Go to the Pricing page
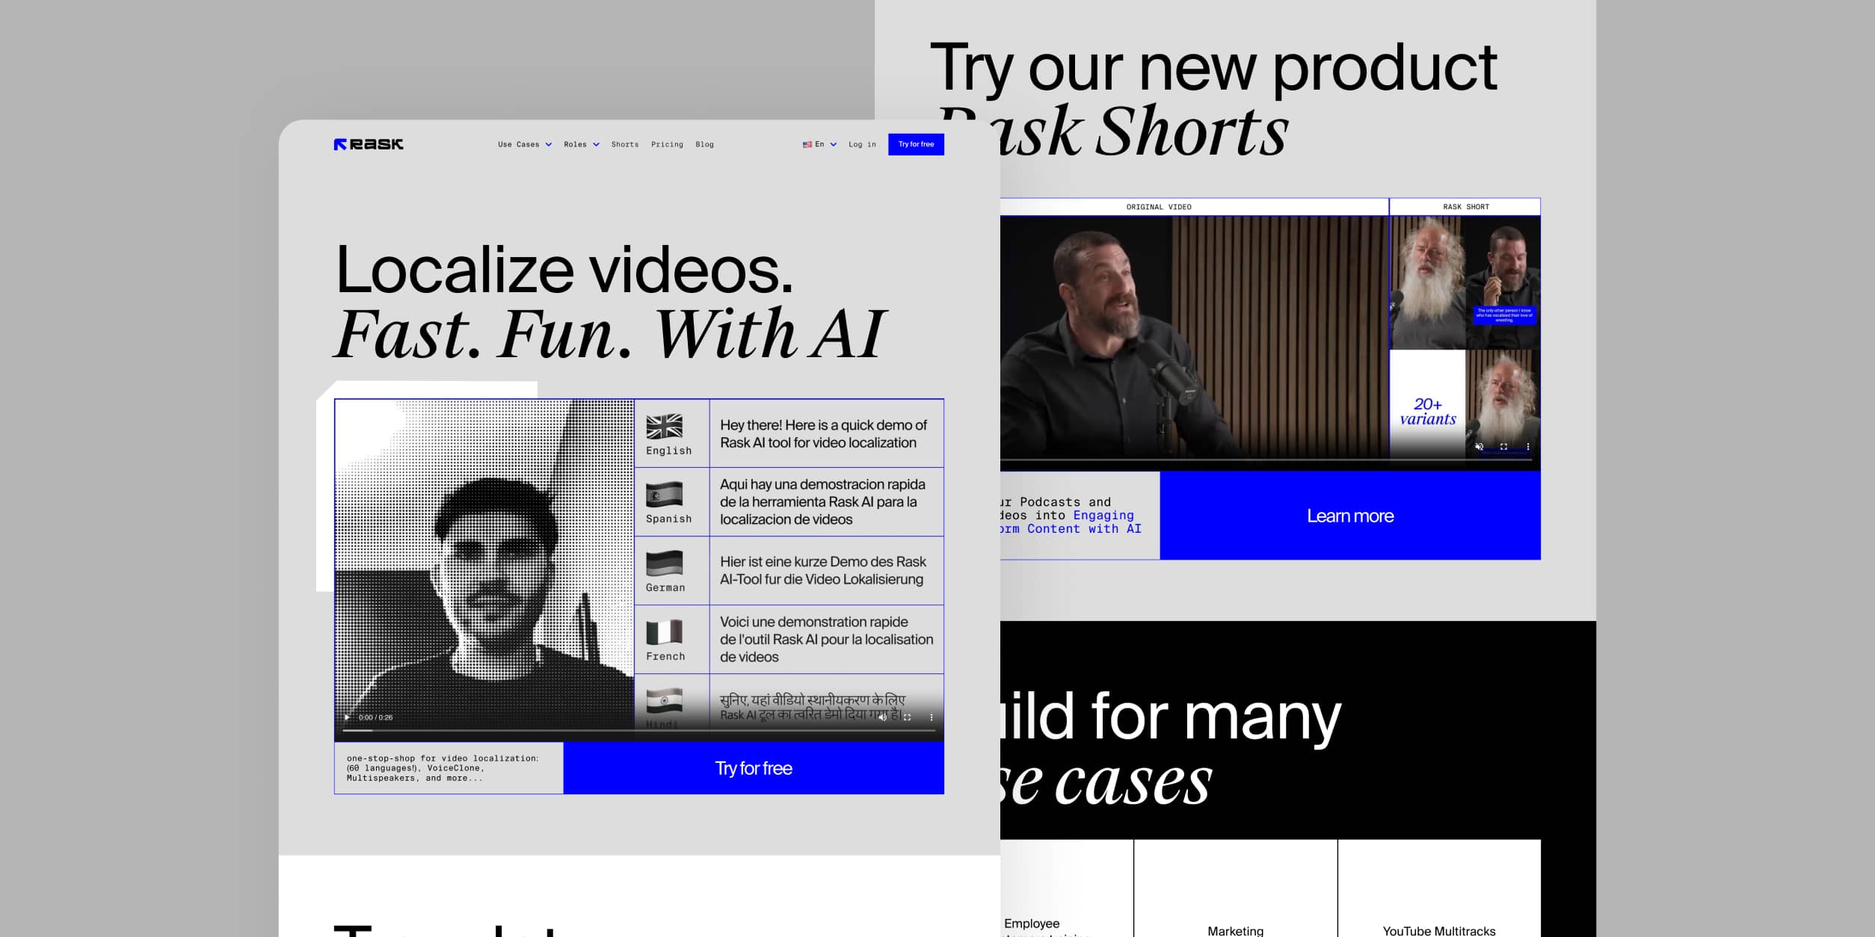Screen dimensions: 1875x937 click(667, 144)
